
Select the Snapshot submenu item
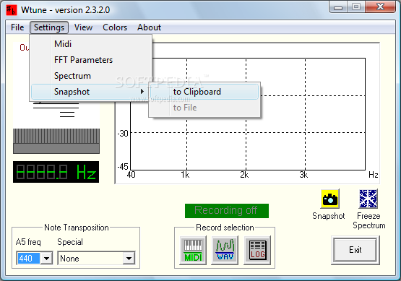coord(90,92)
